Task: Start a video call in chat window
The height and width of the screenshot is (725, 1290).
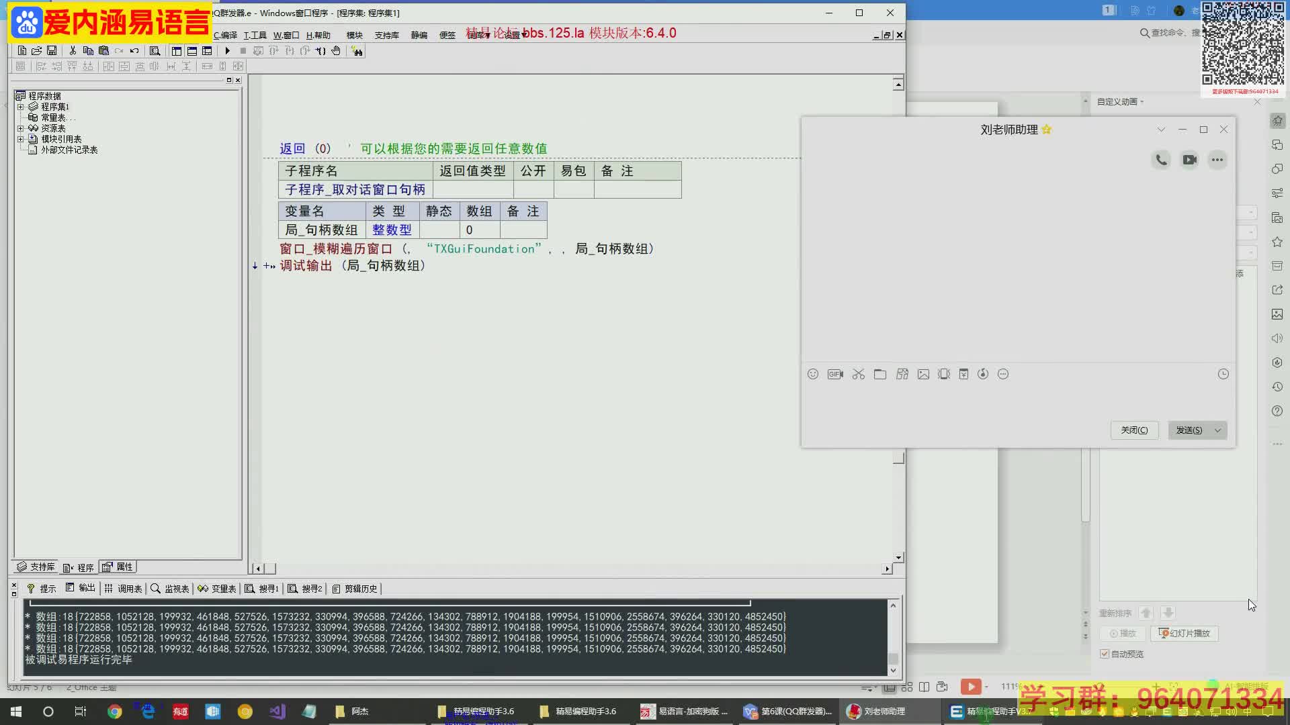Action: click(x=1190, y=160)
